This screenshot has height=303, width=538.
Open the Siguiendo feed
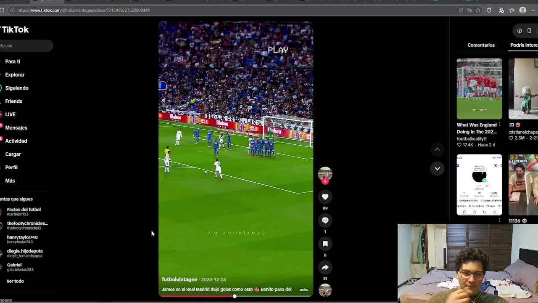tap(17, 88)
